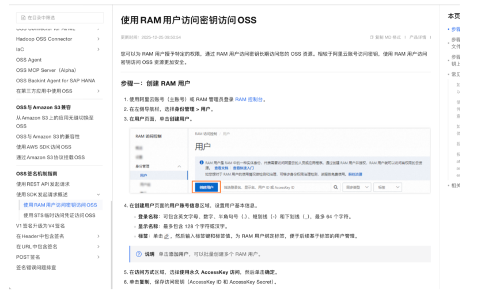The height and width of the screenshot is (306, 481).
Task: Click the page title 使用 RAM 用户访问密钥访问 OSS
Action: click(188, 20)
